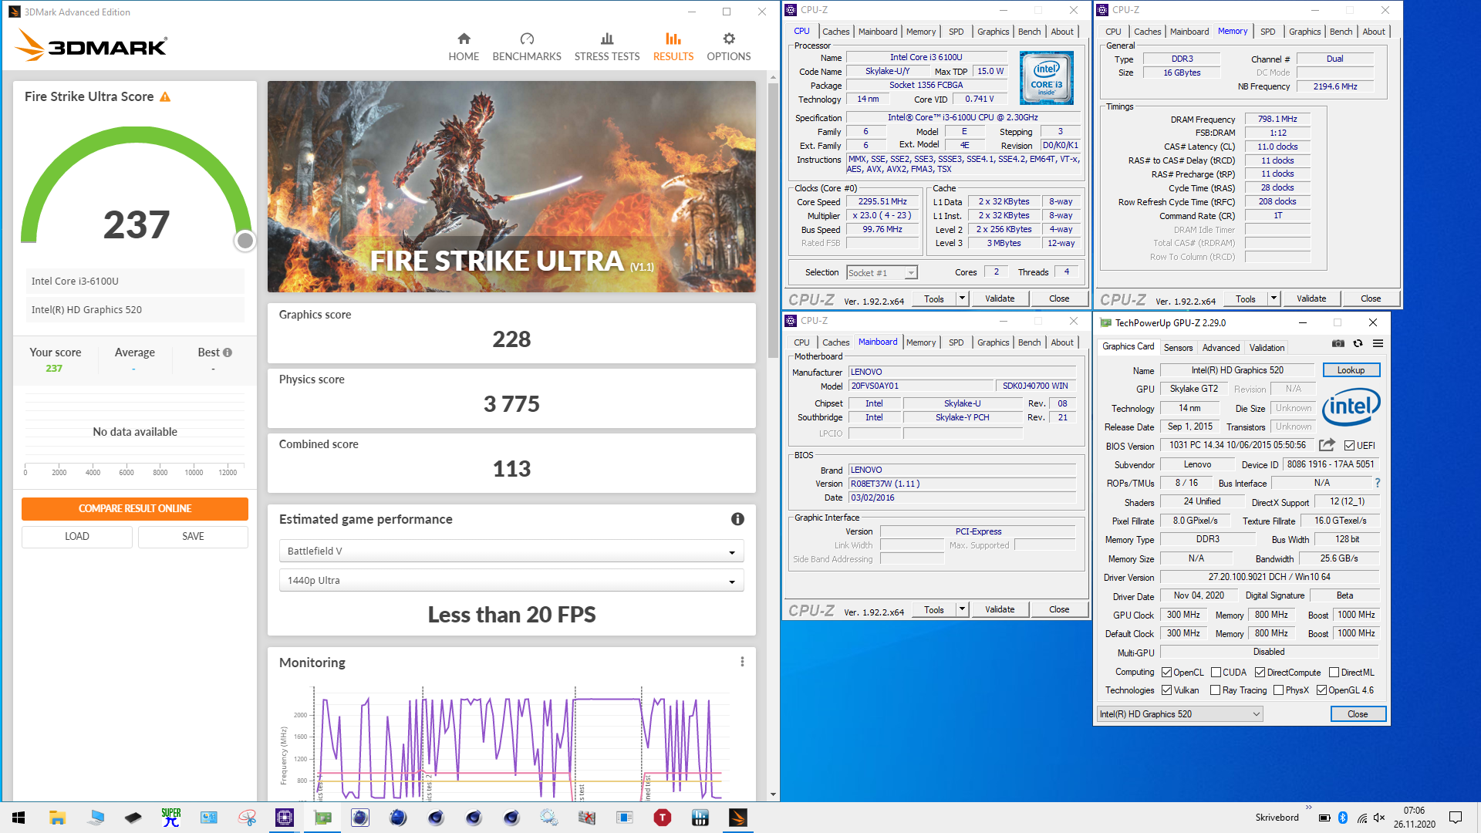This screenshot has height=833, width=1481.
Task: Toggle the Ray Tracing checkbox
Action: click(x=1216, y=690)
